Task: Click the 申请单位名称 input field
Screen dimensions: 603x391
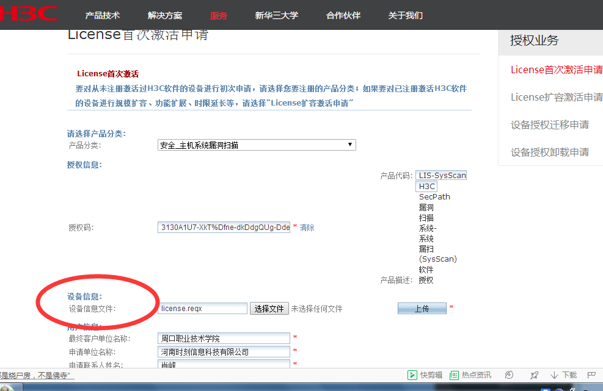Action: pos(224,352)
